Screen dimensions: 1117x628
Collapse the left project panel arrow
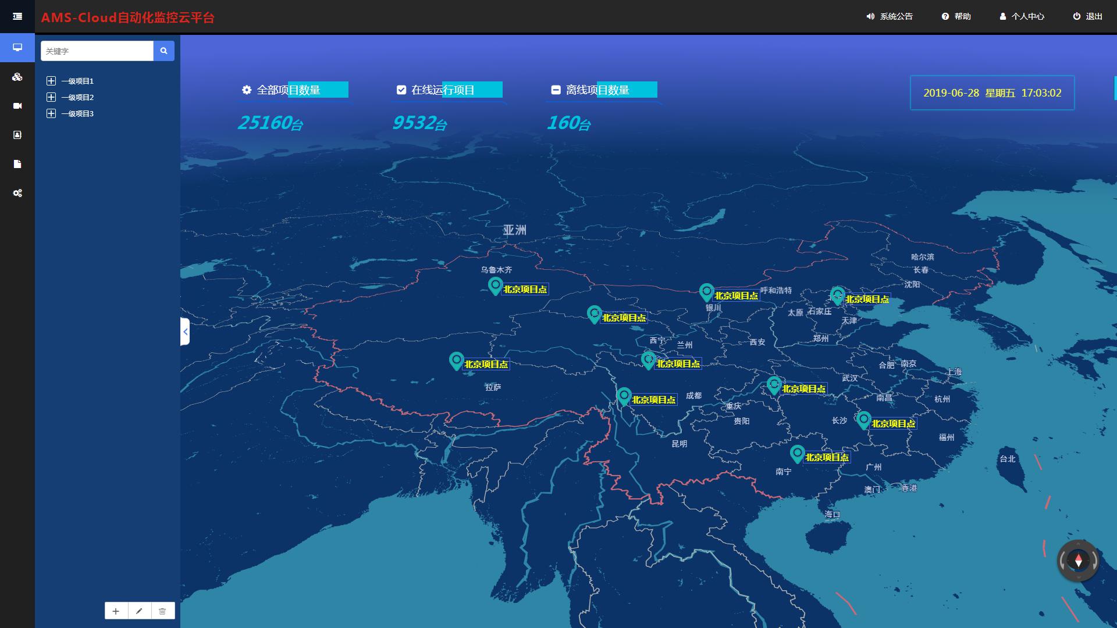click(x=185, y=331)
